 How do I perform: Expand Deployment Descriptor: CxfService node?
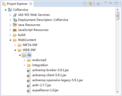click(10, 20)
